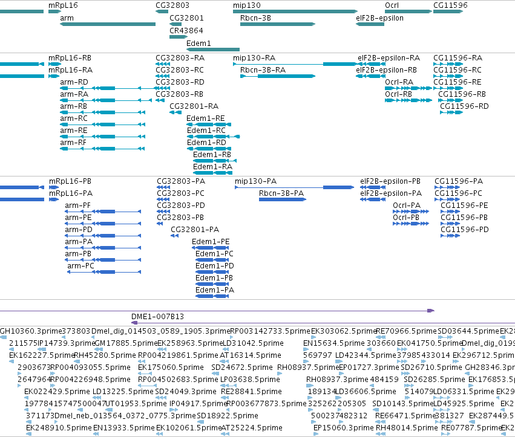This screenshot has width=515, height=437.
Task: Click the CG32801-PA protein label
Action: pos(195,230)
